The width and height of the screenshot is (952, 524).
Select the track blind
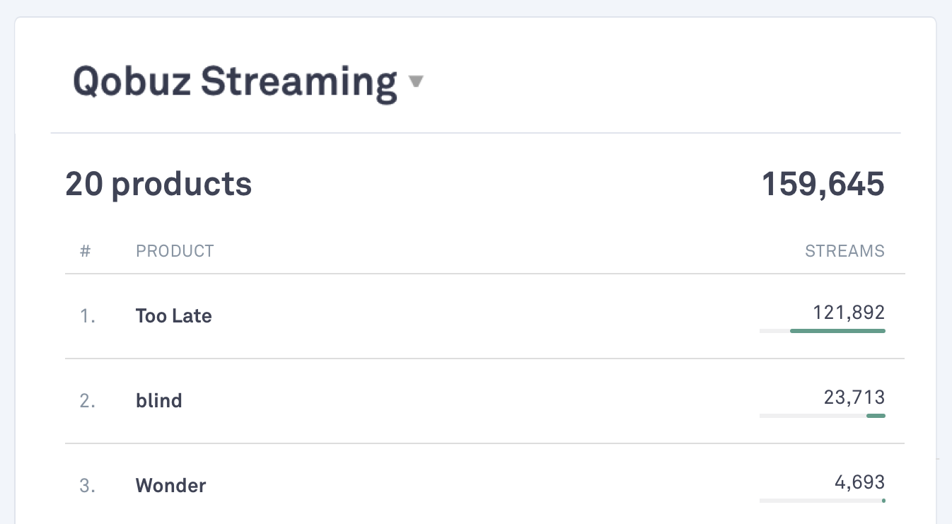pos(158,400)
